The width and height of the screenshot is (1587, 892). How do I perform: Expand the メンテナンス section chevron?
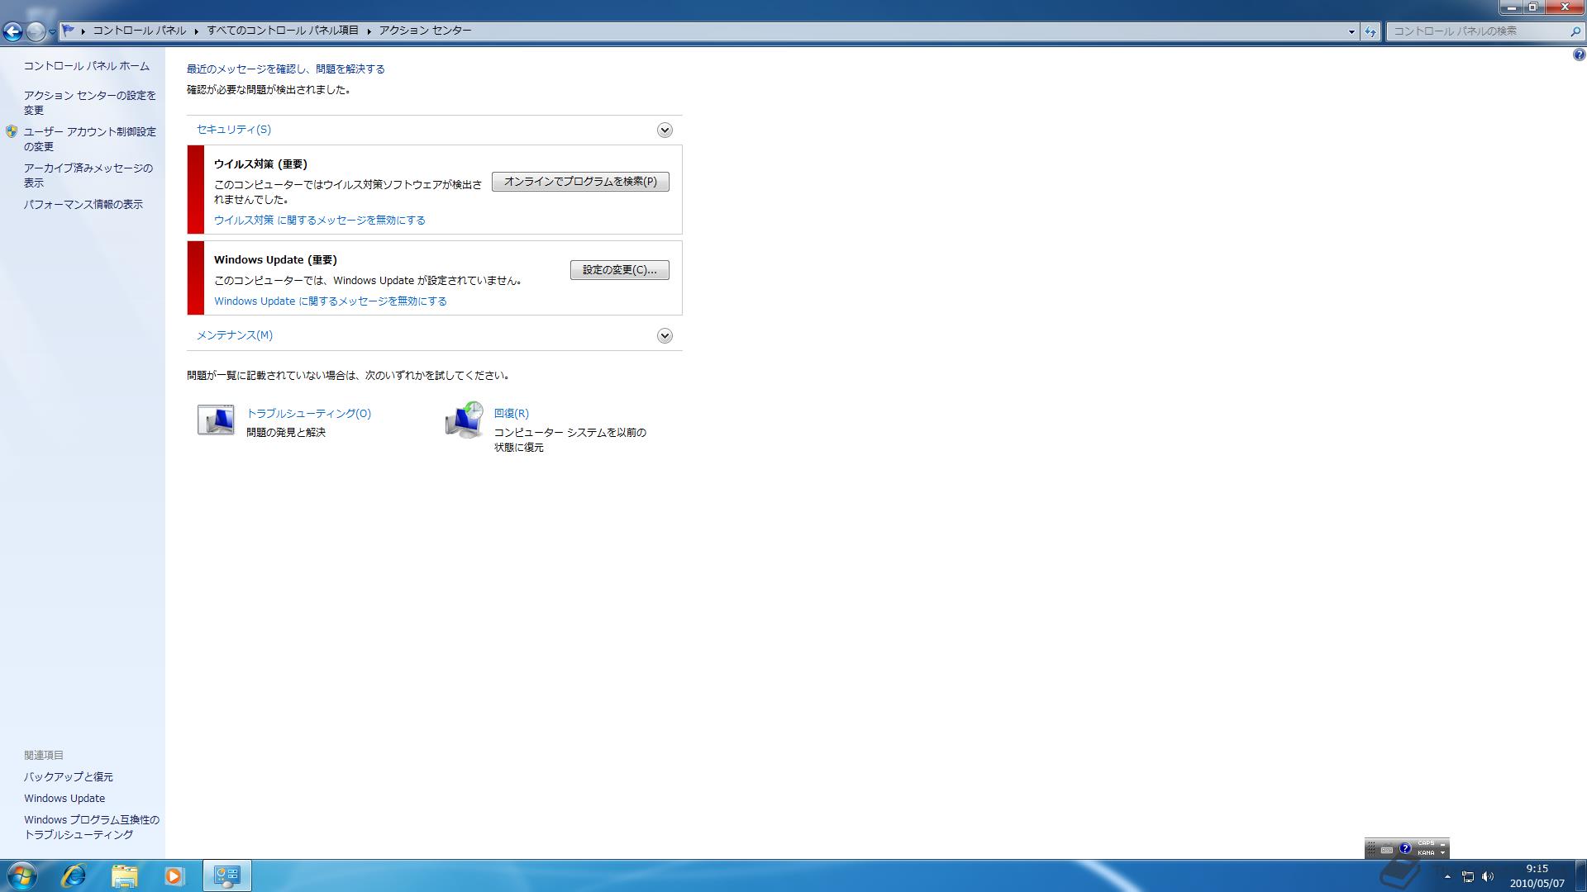point(665,336)
